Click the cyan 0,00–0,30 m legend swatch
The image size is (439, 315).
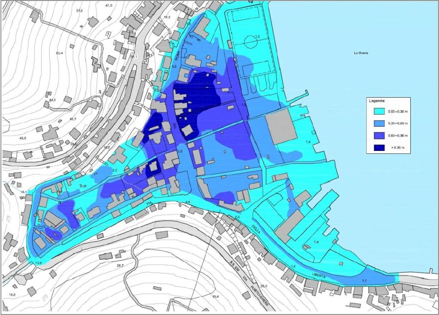pyautogui.click(x=379, y=111)
